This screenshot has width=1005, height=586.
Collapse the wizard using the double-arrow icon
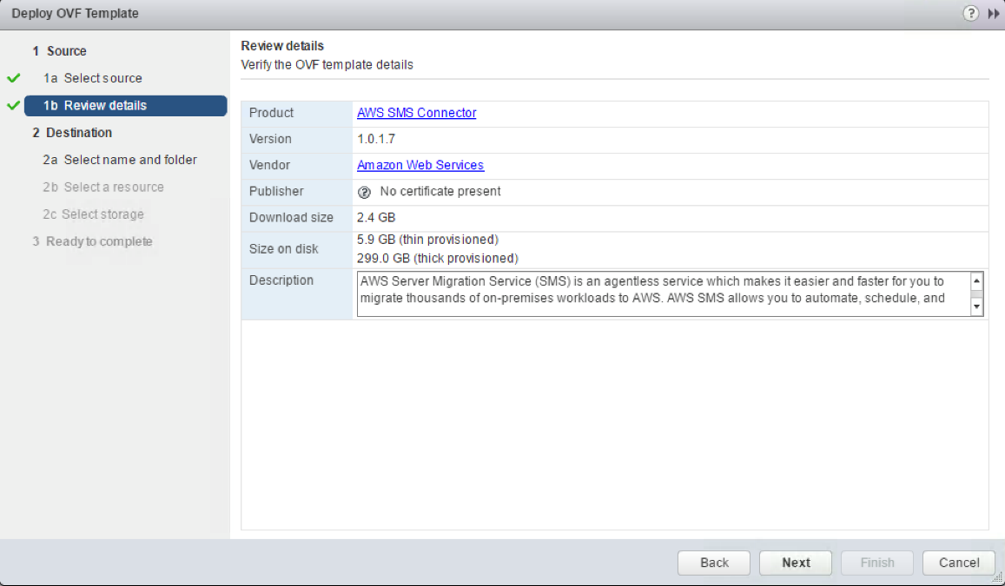point(992,13)
